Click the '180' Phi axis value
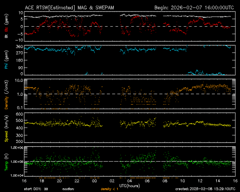The height and width of the screenshot is (192, 240). pyautogui.click(x=19, y=60)
